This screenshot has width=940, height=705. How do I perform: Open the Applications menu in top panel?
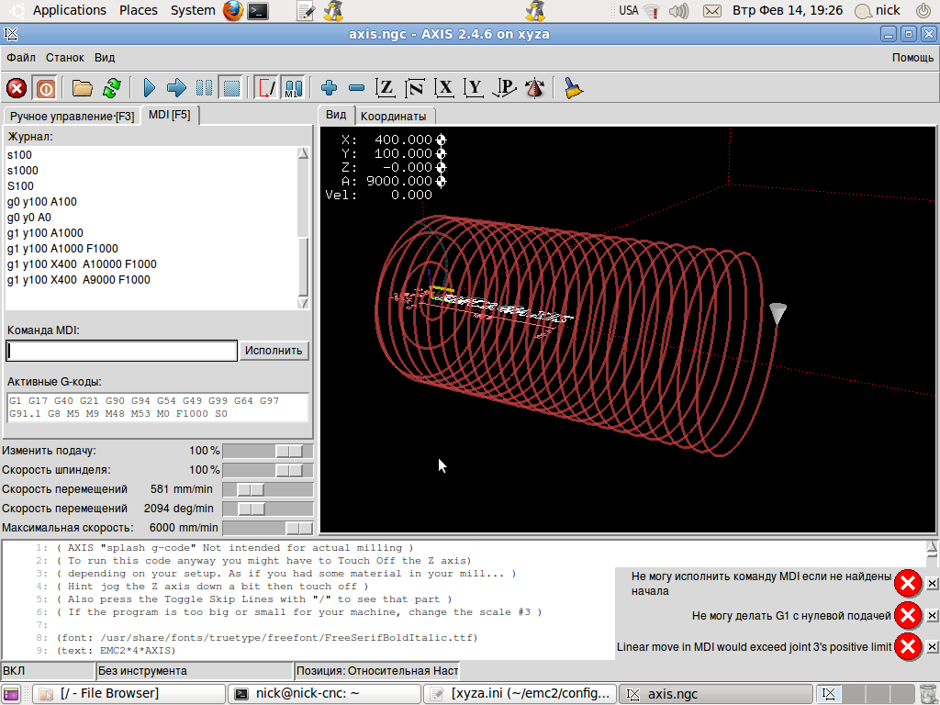click(70, 10)
